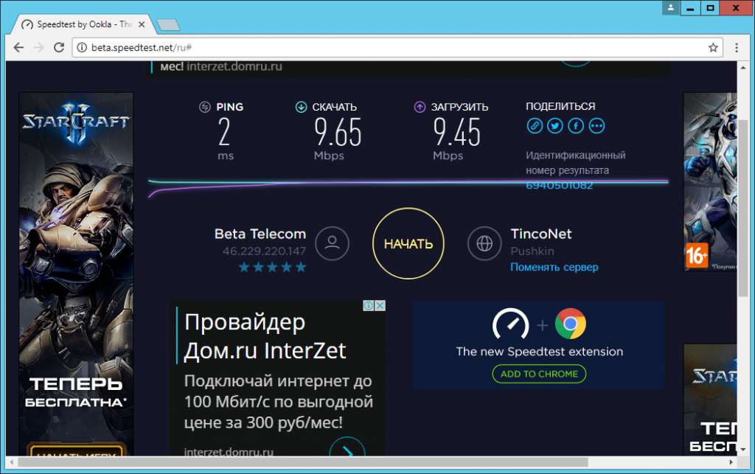755x474 pixels.
Task: Click the 9.45 Mbps upload value
Action: tap(456, 133)
